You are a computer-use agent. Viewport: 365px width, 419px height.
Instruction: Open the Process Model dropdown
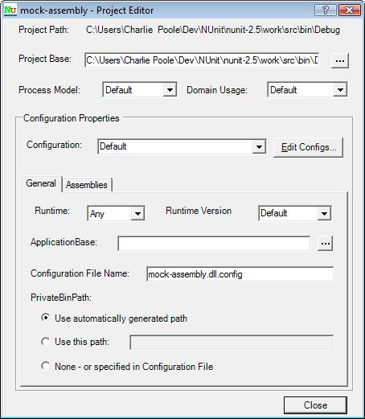coord(170,90)
